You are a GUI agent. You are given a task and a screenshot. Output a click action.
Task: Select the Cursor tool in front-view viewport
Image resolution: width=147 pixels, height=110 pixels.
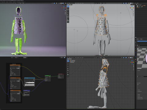point(68,8)
